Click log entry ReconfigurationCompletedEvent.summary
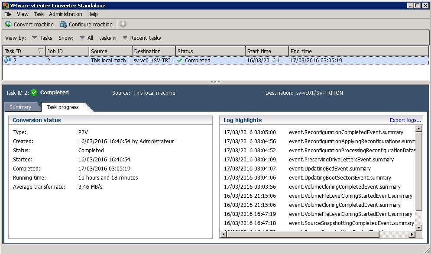Screen dimensions: 431x254 (346, 132)
